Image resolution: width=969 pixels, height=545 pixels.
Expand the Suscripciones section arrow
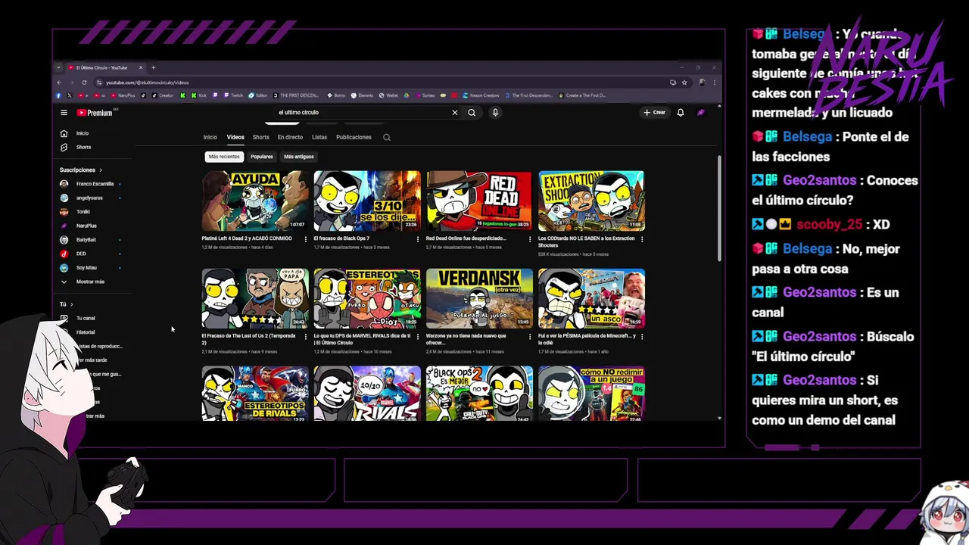click(101, 170)
